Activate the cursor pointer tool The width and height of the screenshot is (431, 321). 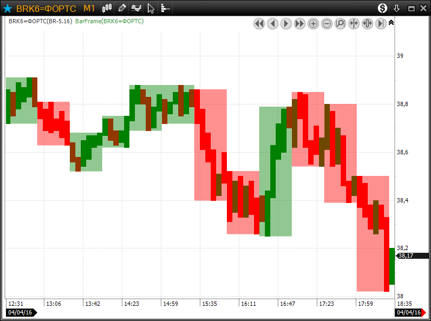point(151,8)
